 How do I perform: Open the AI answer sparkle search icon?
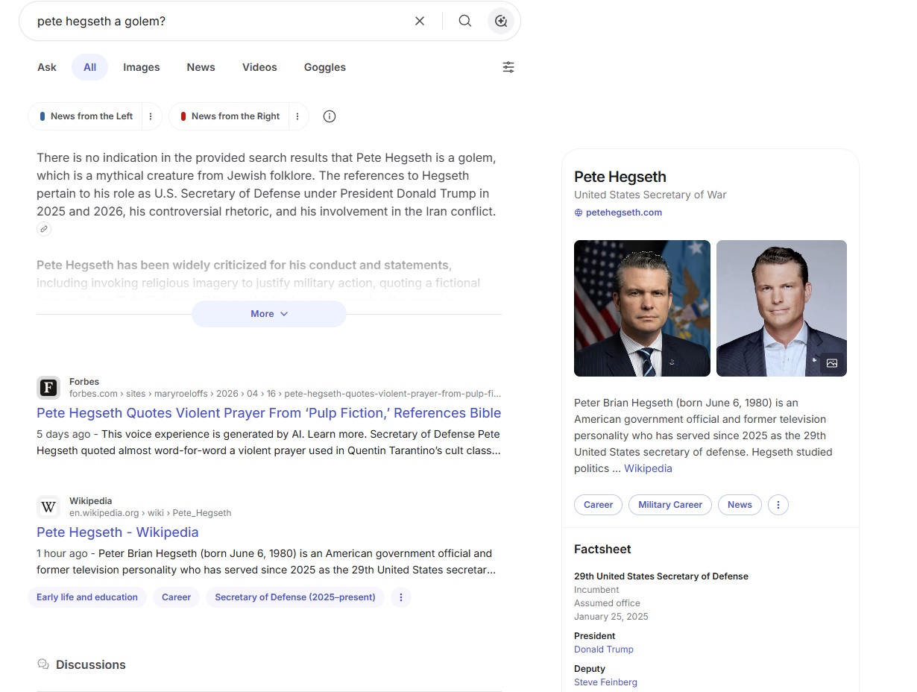click(501, 21)
